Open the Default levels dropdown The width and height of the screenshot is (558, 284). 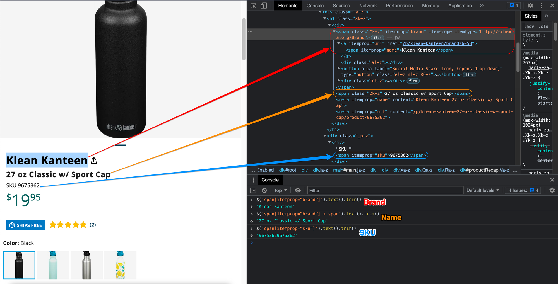483,190
